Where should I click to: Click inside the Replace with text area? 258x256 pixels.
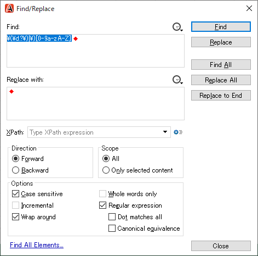95,104
